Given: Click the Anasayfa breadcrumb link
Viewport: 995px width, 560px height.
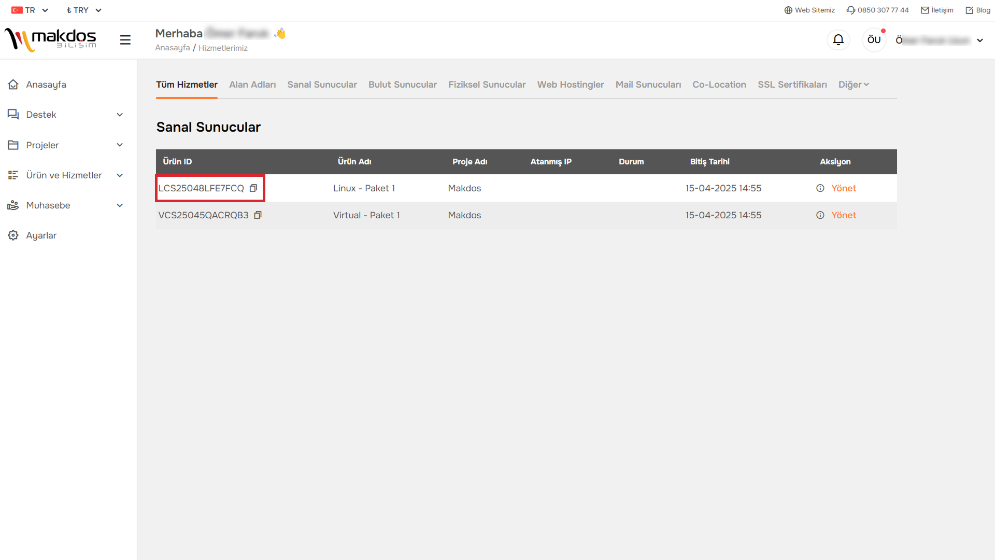Looking at the screenshot, I should tap(173, 48).
